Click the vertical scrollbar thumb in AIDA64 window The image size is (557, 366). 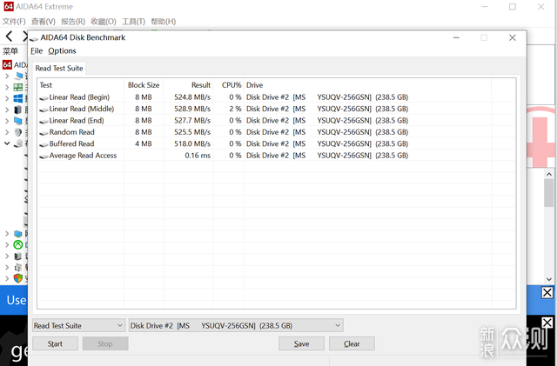click(549, 193)
